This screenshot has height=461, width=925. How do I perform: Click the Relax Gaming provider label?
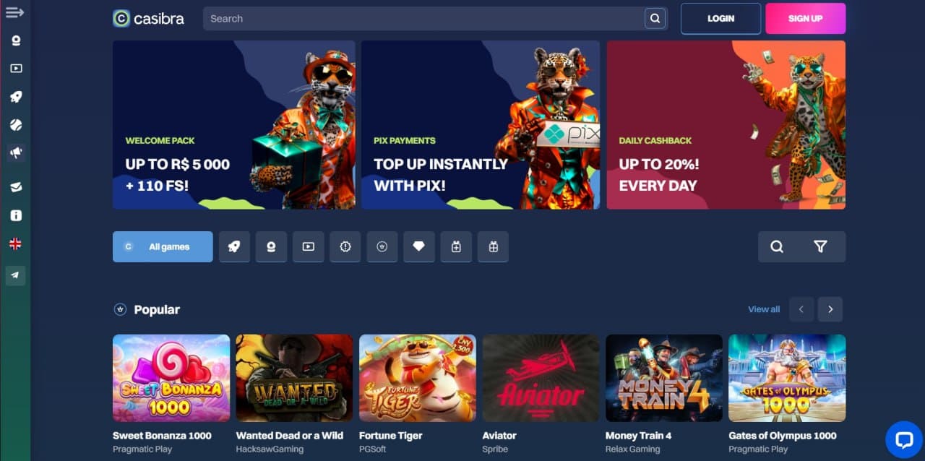coord(633,449)
